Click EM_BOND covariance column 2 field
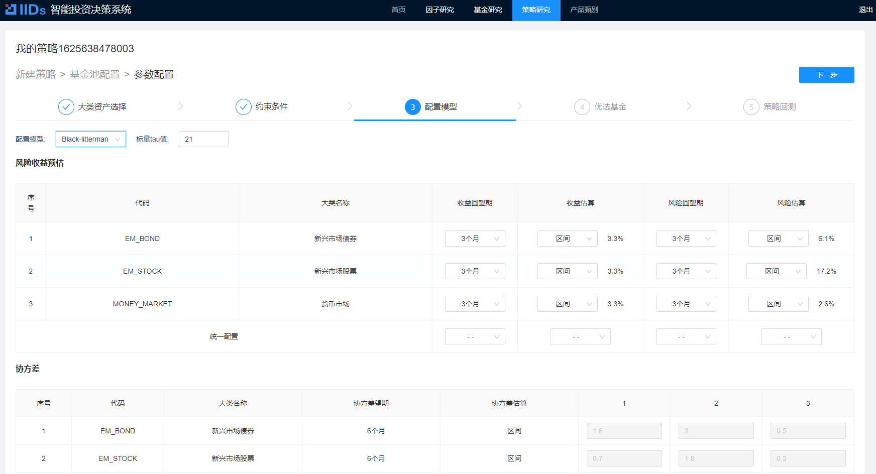876x474 pixels. click(x=716, y=431)
